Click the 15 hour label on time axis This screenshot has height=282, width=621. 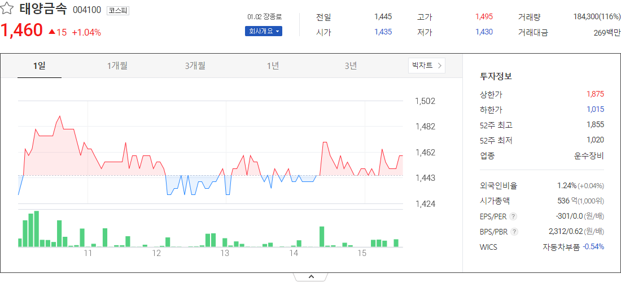[x=362, y=253]
